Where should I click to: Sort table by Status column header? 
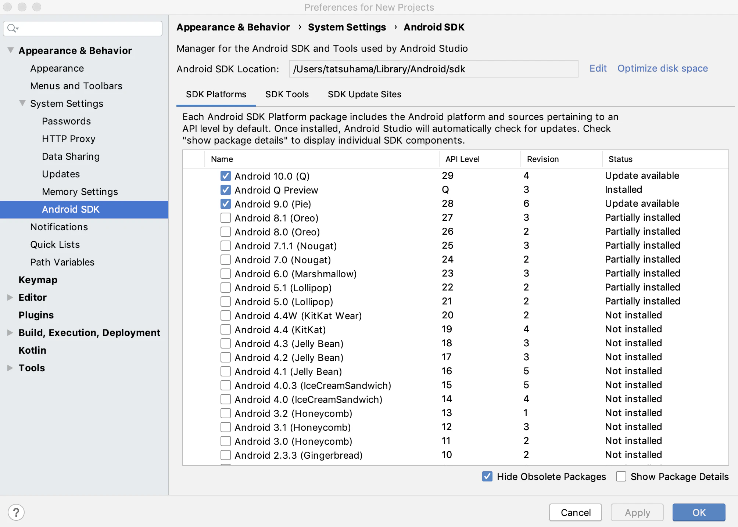(x=665, y=159)
